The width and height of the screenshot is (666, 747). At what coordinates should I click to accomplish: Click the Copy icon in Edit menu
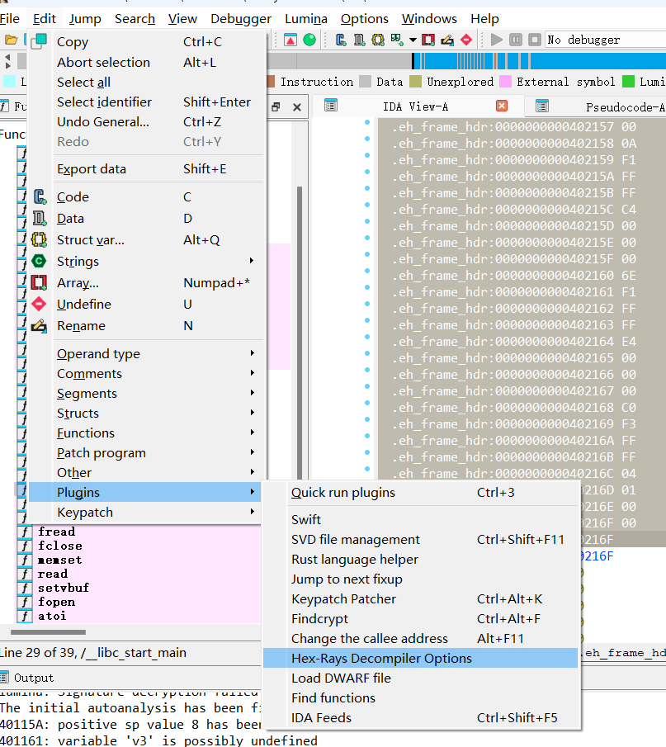pyautogui.click(x=39, y=41)
